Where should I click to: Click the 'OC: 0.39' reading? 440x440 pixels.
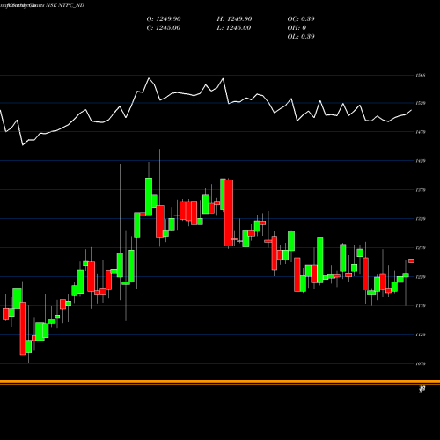pyautogui.click(x=301, y=19)
